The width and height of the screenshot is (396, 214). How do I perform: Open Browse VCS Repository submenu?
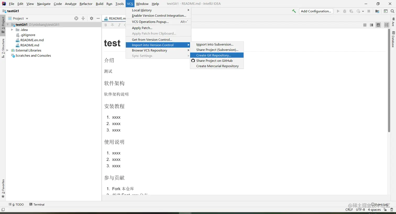click(x=158, y=50)
